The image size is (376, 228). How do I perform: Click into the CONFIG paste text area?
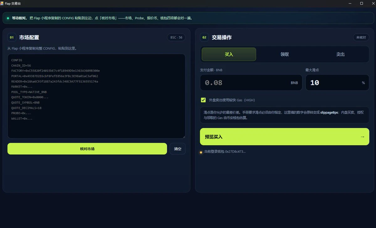[x=97, y=96]
